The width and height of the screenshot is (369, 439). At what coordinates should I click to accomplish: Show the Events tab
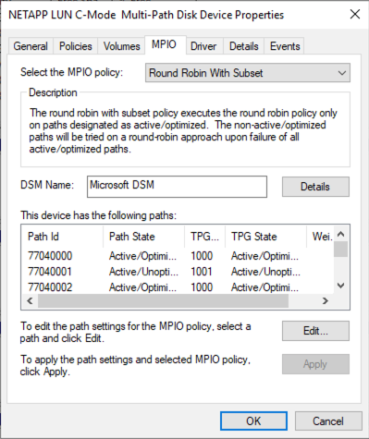(x=285, y=46)
